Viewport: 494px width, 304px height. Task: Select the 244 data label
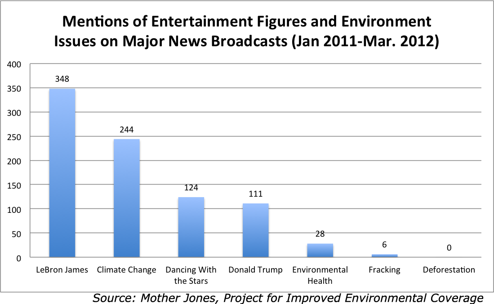126,129
